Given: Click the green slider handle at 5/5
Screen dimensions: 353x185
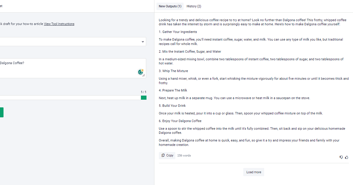Looking at the screenshot, I should point(144,98).
